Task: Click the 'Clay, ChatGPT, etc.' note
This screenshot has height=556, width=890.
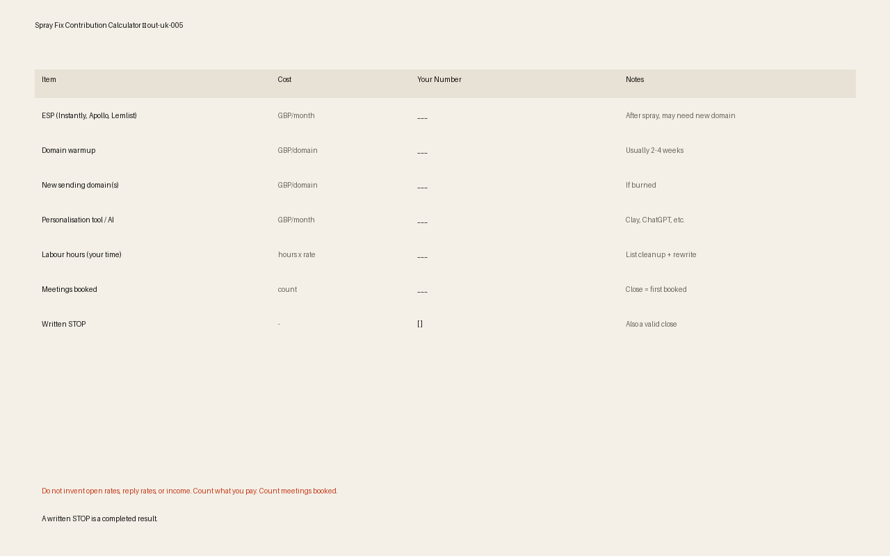Action: click(655, 220)
